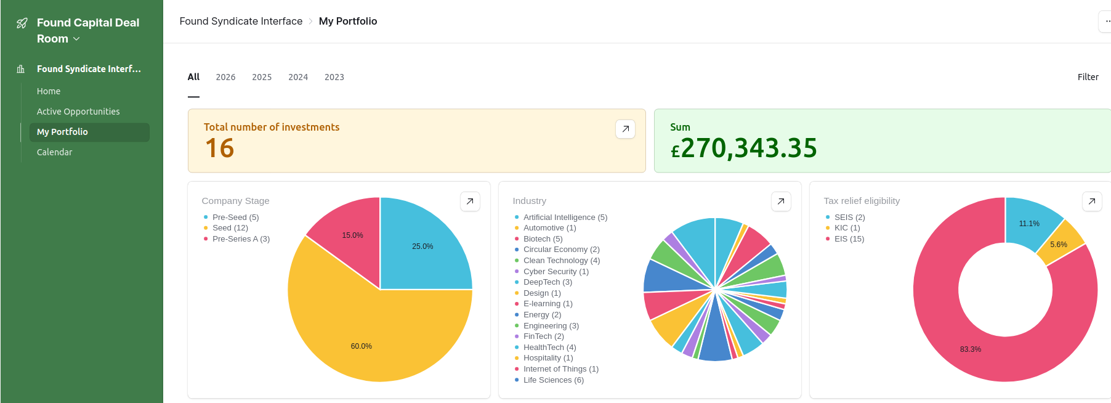Image resolution: width=1111 pixels, height=403 pixels.
Task: Open the more options ellipsis menu
Action: pyautogui.click(x=1106, y=22)
